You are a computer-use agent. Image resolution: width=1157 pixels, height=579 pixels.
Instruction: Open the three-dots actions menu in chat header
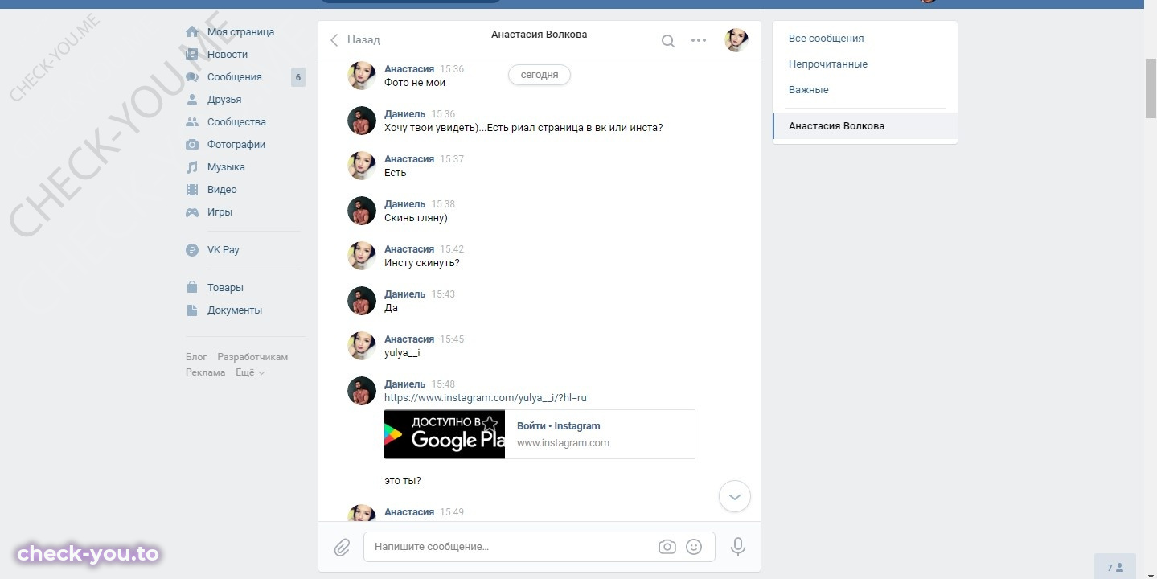click(699, 40)
